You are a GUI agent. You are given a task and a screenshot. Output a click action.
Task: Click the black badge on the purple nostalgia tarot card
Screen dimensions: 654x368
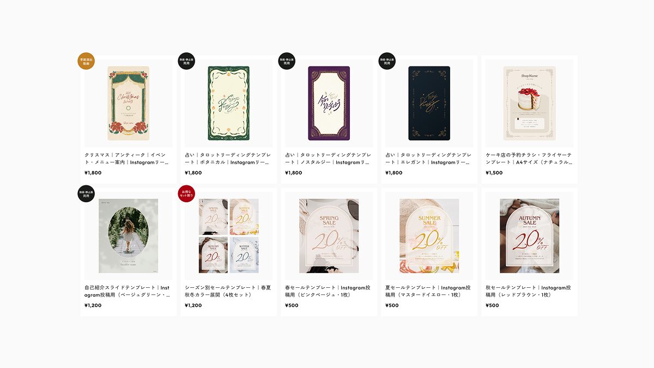[287, 61]
